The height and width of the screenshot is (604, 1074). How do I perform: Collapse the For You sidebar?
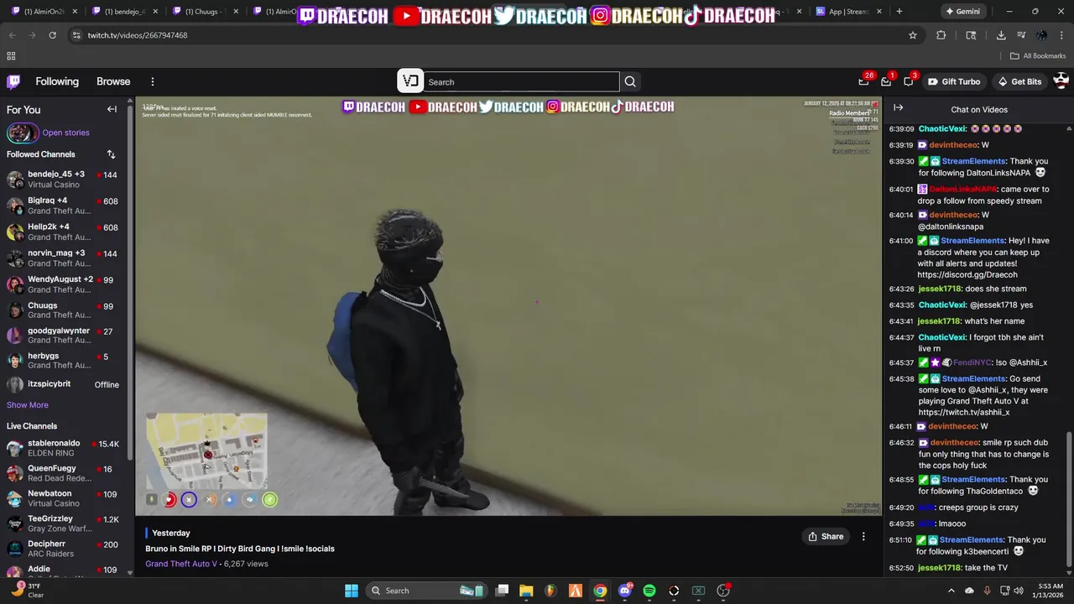click(112, 109)
